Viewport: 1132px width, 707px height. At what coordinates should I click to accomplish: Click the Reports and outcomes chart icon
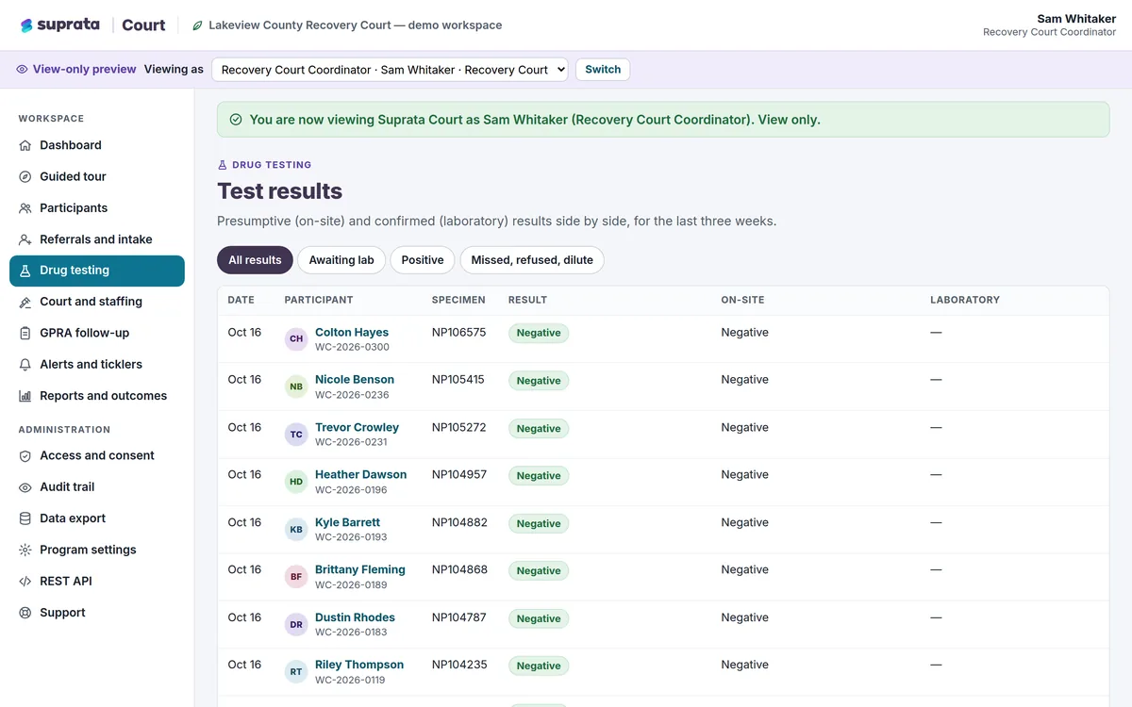25,396
